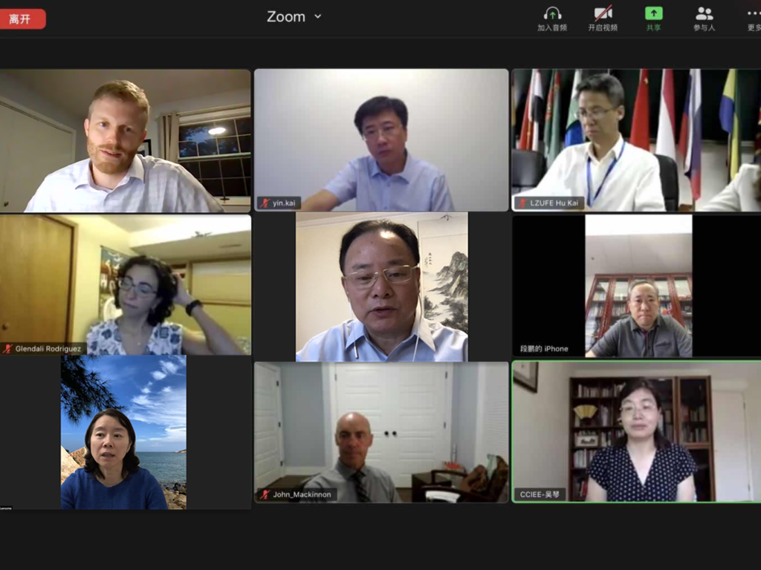The width and height of the screenshot is (761, 570).
Task: Click the Zoom meeting title text
Action: pyautogui.click(x=286, y=17)
